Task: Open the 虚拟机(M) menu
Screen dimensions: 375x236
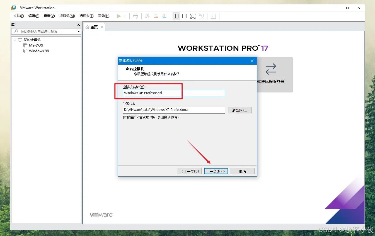Action: 67,16
